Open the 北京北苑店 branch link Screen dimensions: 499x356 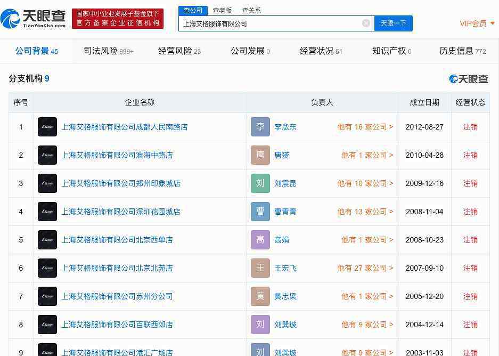pos(117,268)
